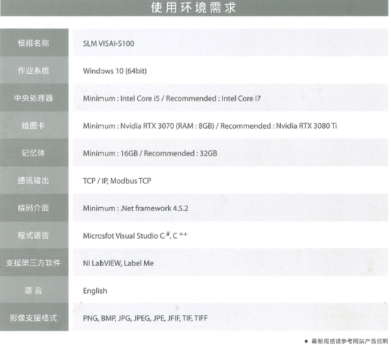Select the 程式语言 row label
The height and width of the screenshot is (345, 391).
point(34,235)
